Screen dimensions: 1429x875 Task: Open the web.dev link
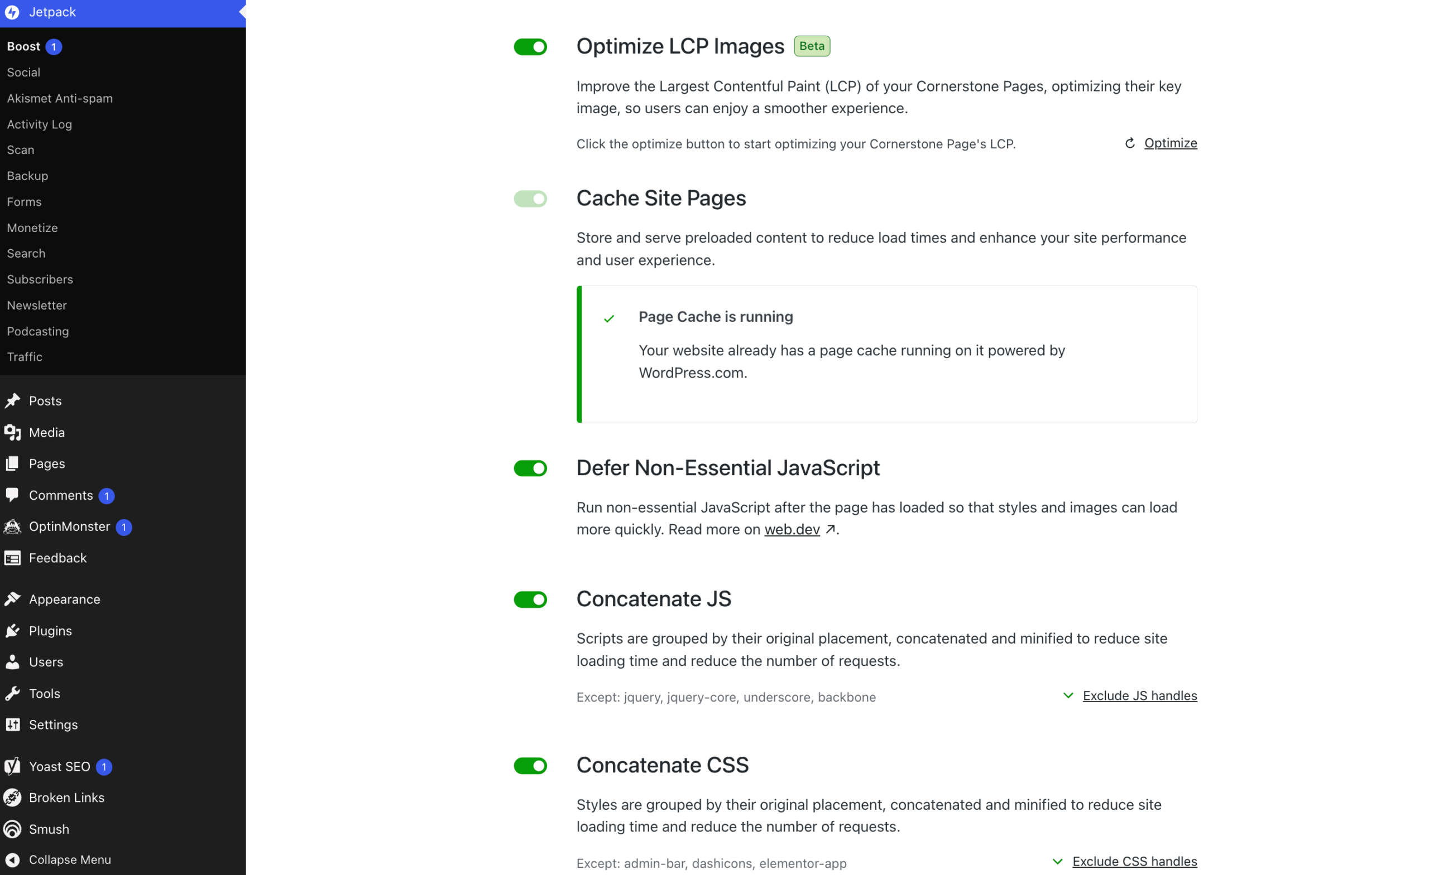792,529
